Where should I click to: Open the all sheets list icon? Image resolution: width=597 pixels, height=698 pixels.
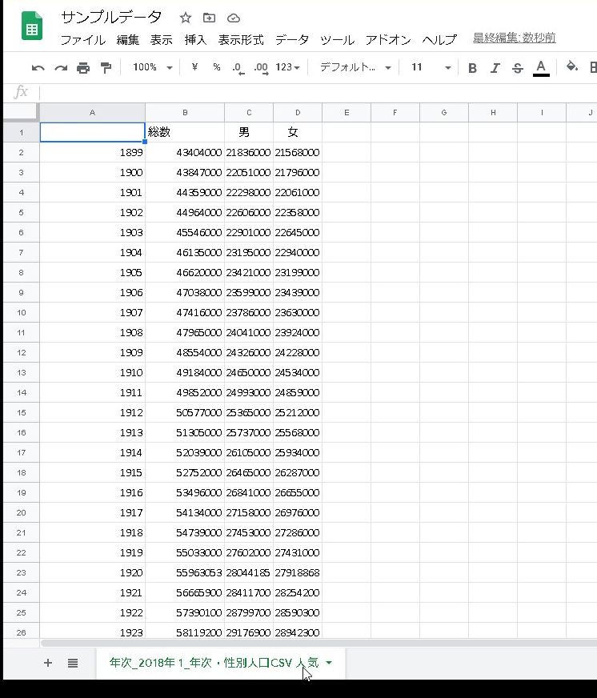click(x=73, y=663)
